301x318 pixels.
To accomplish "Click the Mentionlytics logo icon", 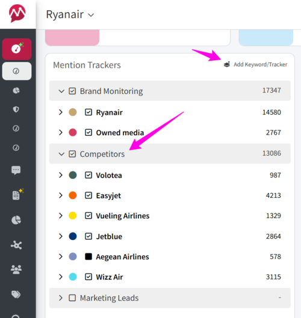I will coord(17,13).
